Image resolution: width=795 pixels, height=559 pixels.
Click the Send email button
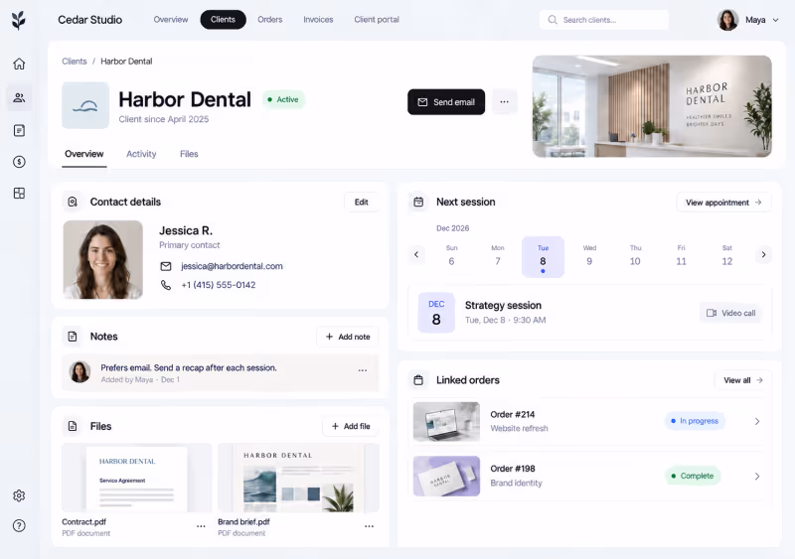tap(446, 102)
